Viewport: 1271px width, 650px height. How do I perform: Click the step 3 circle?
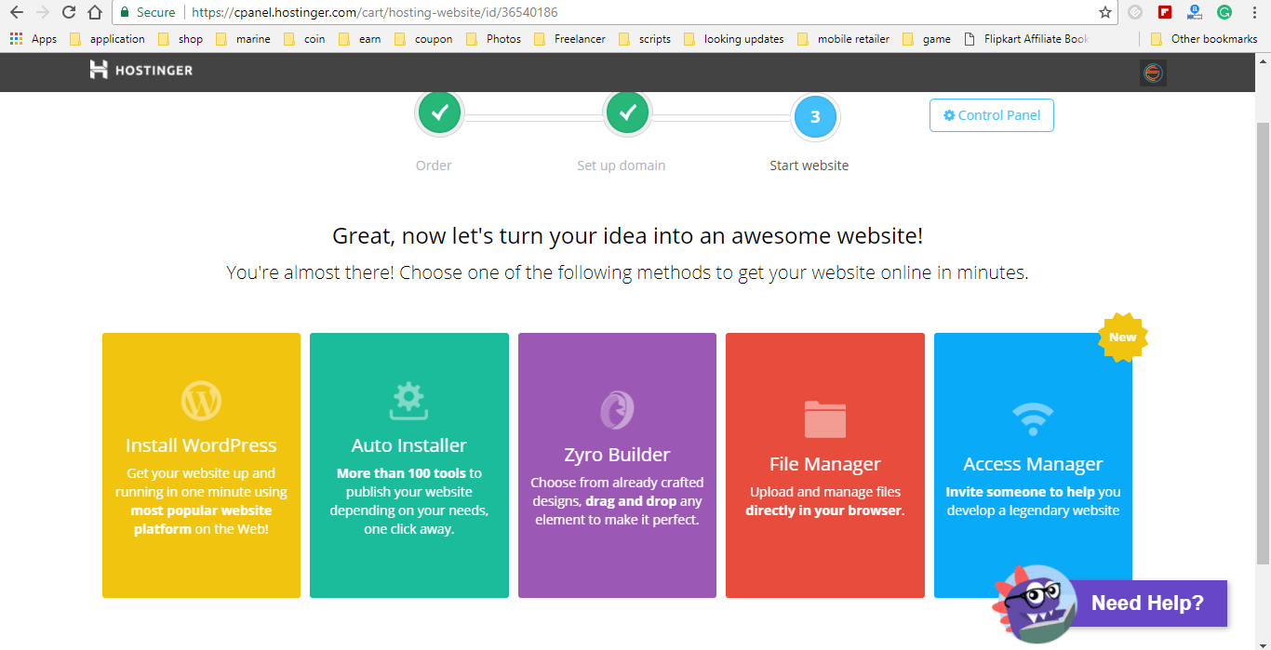tap(815, 117)
